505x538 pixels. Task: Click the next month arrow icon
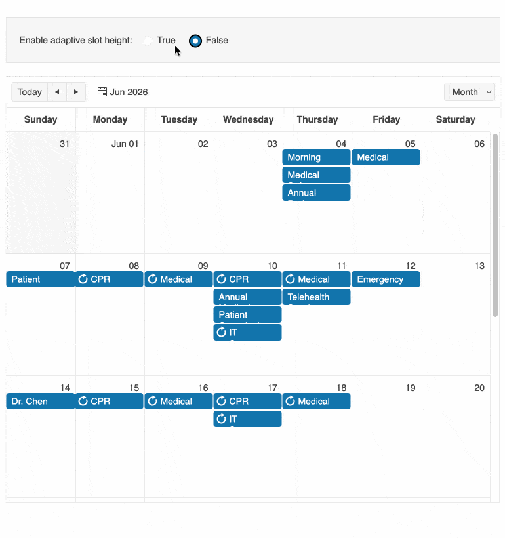pos(75,91)
